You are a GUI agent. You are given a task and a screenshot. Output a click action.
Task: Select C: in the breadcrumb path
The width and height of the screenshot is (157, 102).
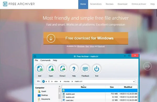click(49, 82)
